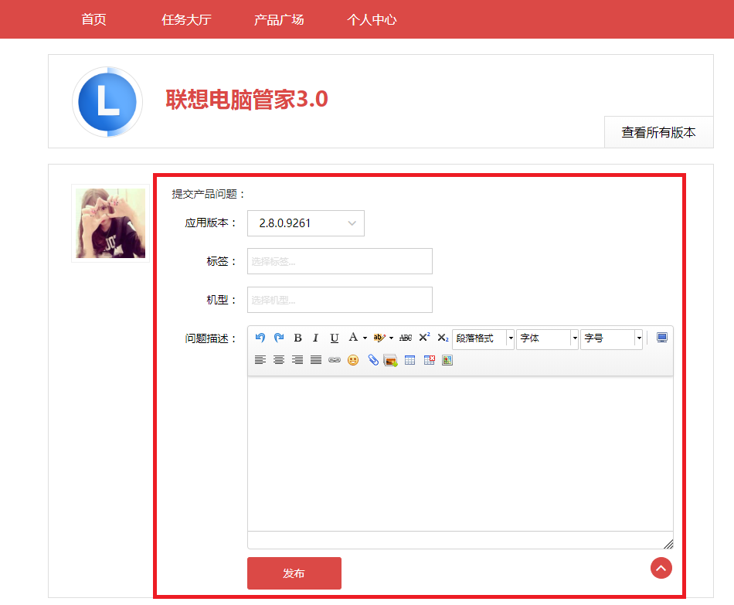734x605 pixels.
Task: Click the 选择机型 model input field
Action: coord(340,300)
